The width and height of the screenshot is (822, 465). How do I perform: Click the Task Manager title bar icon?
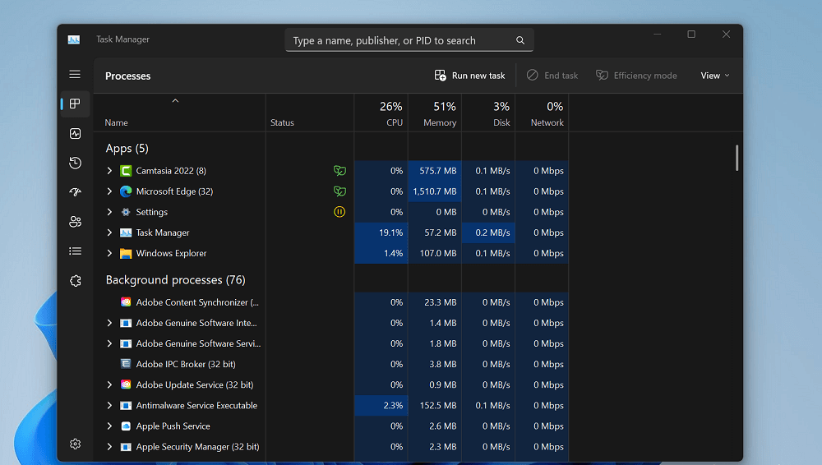click(x=74, y=39)
